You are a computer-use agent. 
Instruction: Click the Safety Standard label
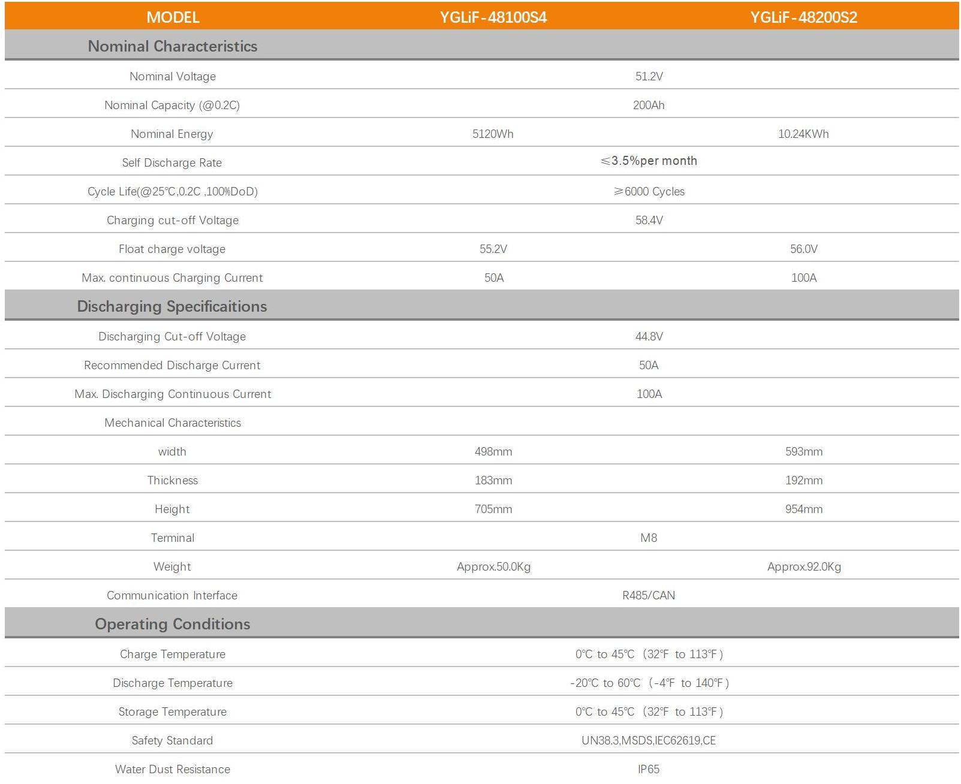point(172,740)
